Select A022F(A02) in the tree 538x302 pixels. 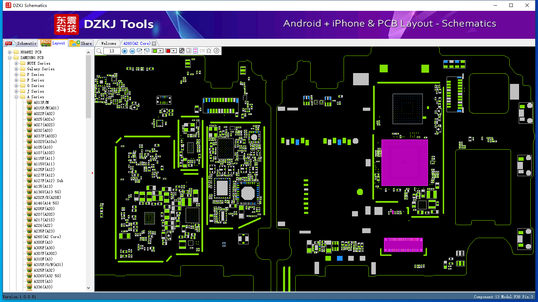[44, 114]
